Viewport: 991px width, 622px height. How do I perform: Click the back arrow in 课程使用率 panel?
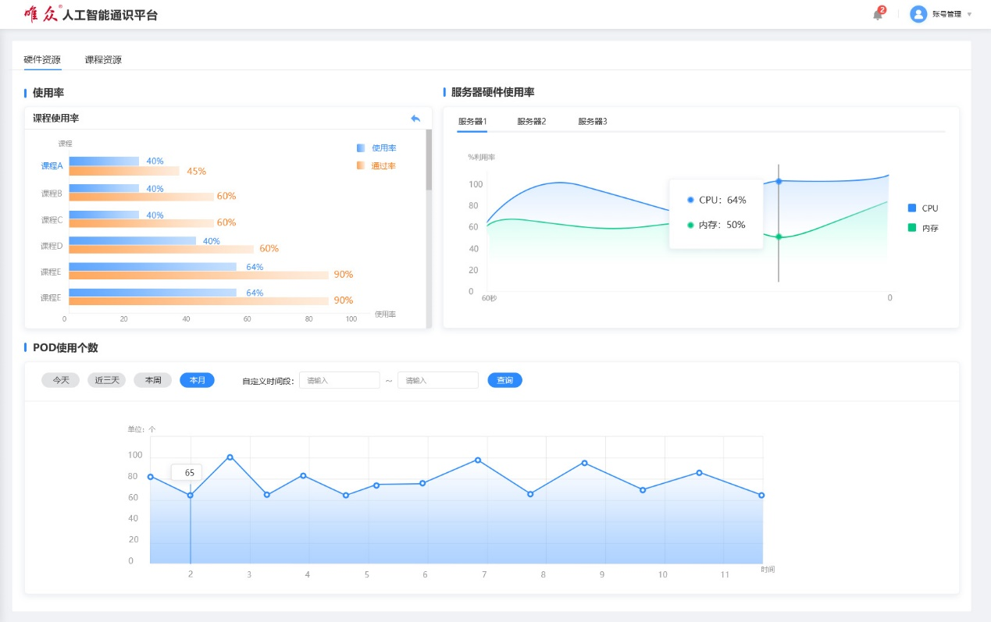tap(415, 119)
